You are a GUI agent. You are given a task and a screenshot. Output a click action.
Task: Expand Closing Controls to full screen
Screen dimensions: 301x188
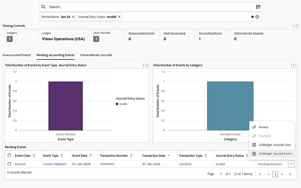pyautogui.click(x=297, y=26)
